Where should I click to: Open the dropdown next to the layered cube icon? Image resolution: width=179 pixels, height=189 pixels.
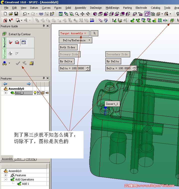click(x=162, y=14)
